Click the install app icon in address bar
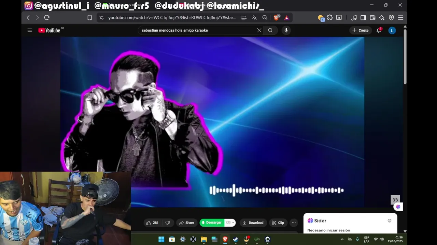This screenshot has width=437, height=245. (244, 18)
